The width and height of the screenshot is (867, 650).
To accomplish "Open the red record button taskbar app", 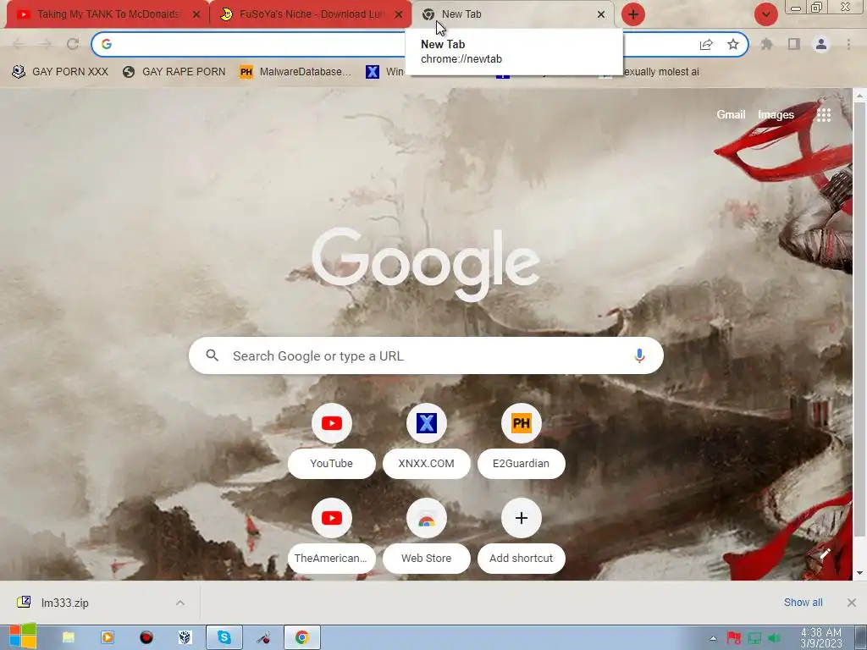I will [146, 637].
